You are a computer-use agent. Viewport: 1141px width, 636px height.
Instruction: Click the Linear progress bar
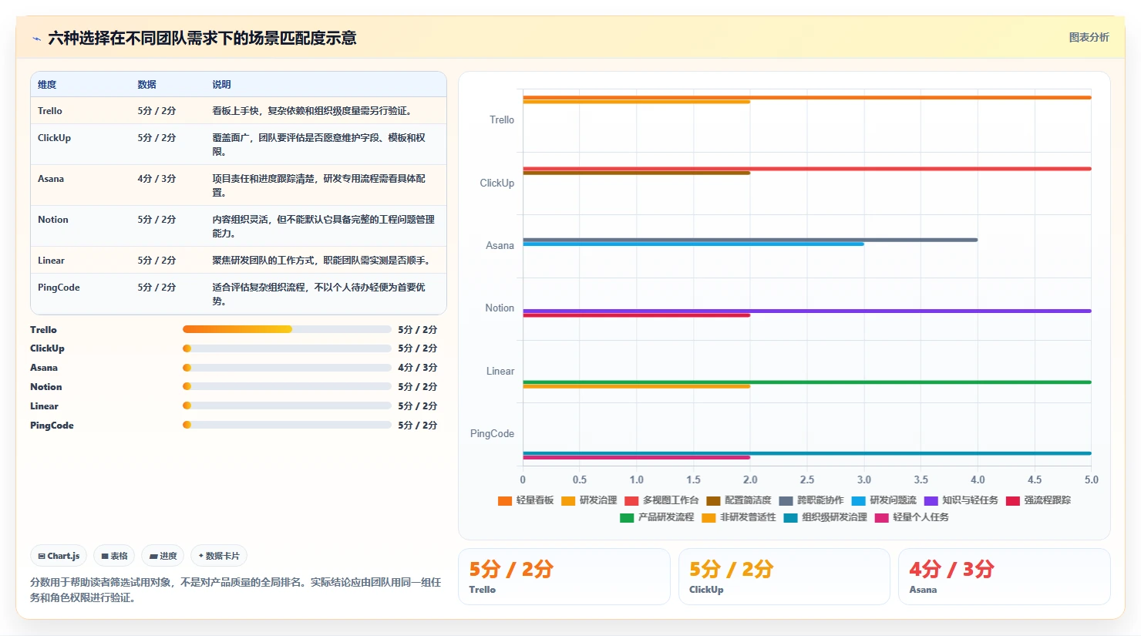click(287, 405)
